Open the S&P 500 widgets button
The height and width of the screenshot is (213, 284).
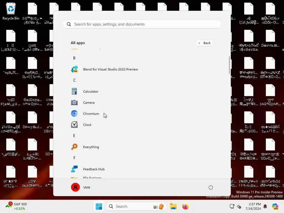(x=16, y=206)
